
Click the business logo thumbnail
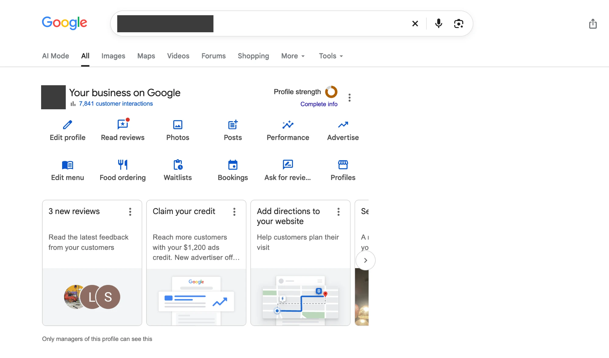point(53,97)
